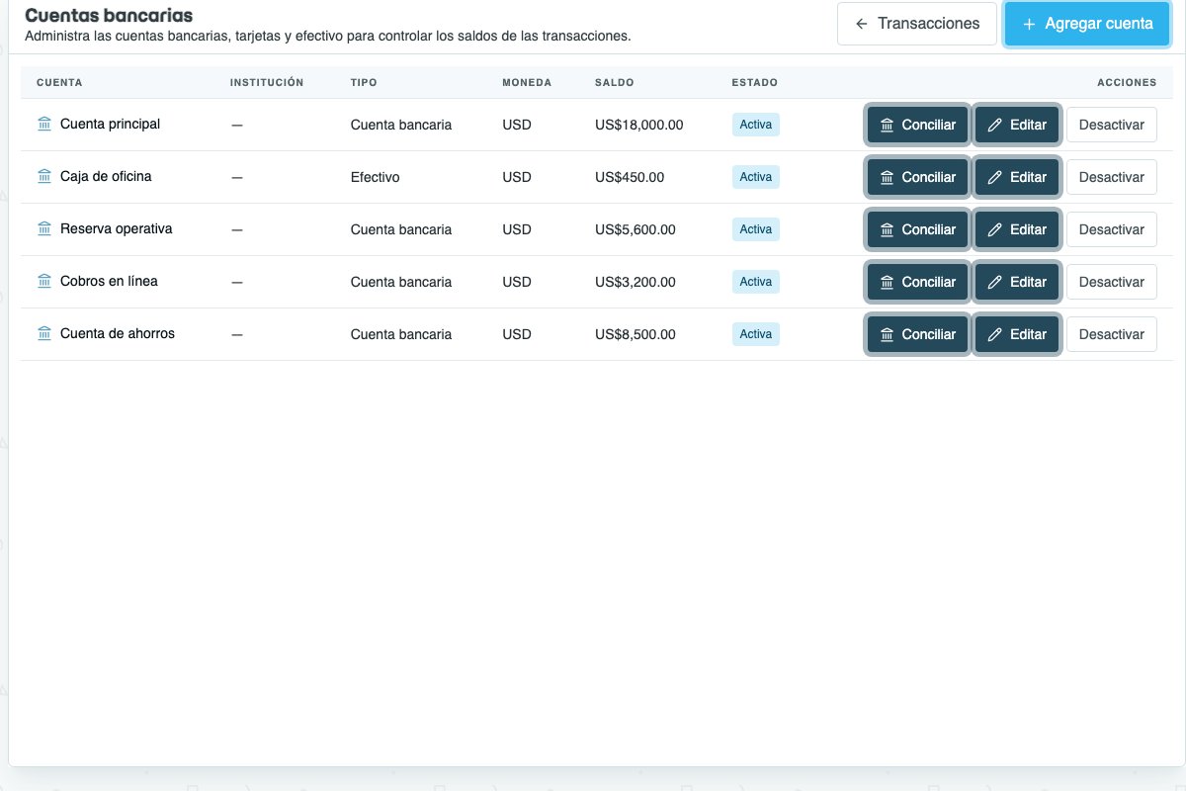Go back to Transacciones
The height and width of the screenshot is (791, 1186).
[x=917, y=24]
